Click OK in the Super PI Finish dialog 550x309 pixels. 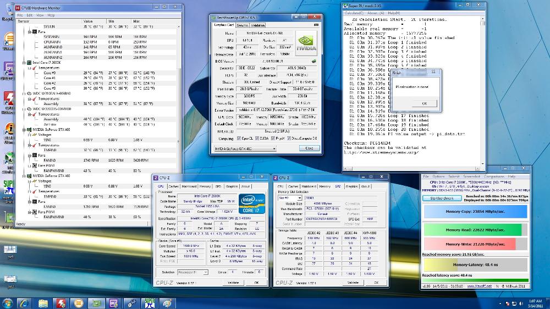click(x=425, y=103)
